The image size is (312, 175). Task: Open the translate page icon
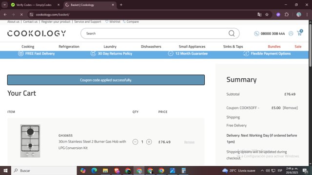259,15
